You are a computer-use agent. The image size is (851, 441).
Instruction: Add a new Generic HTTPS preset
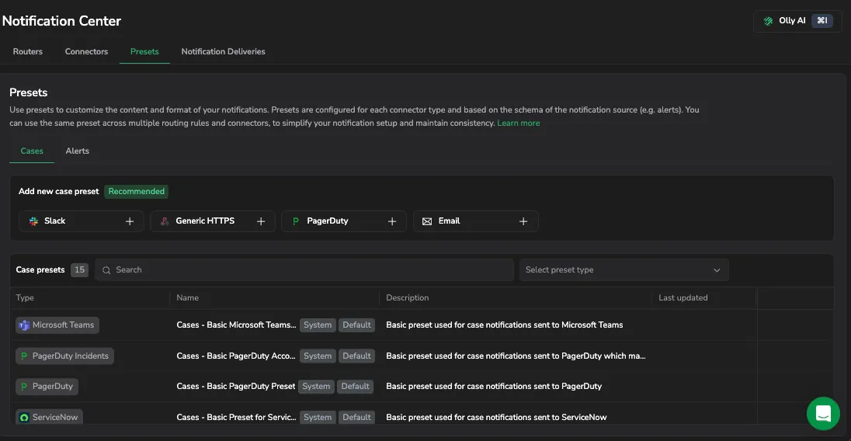(213, 221)
